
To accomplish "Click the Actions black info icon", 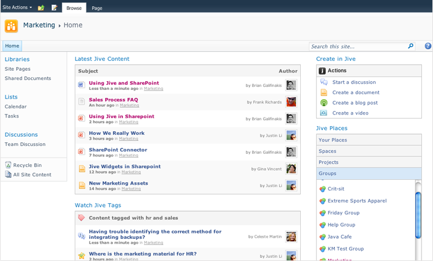I will pos(322,71).
